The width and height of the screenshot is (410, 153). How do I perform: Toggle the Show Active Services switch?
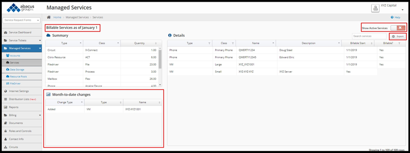[x=398, y=28]
